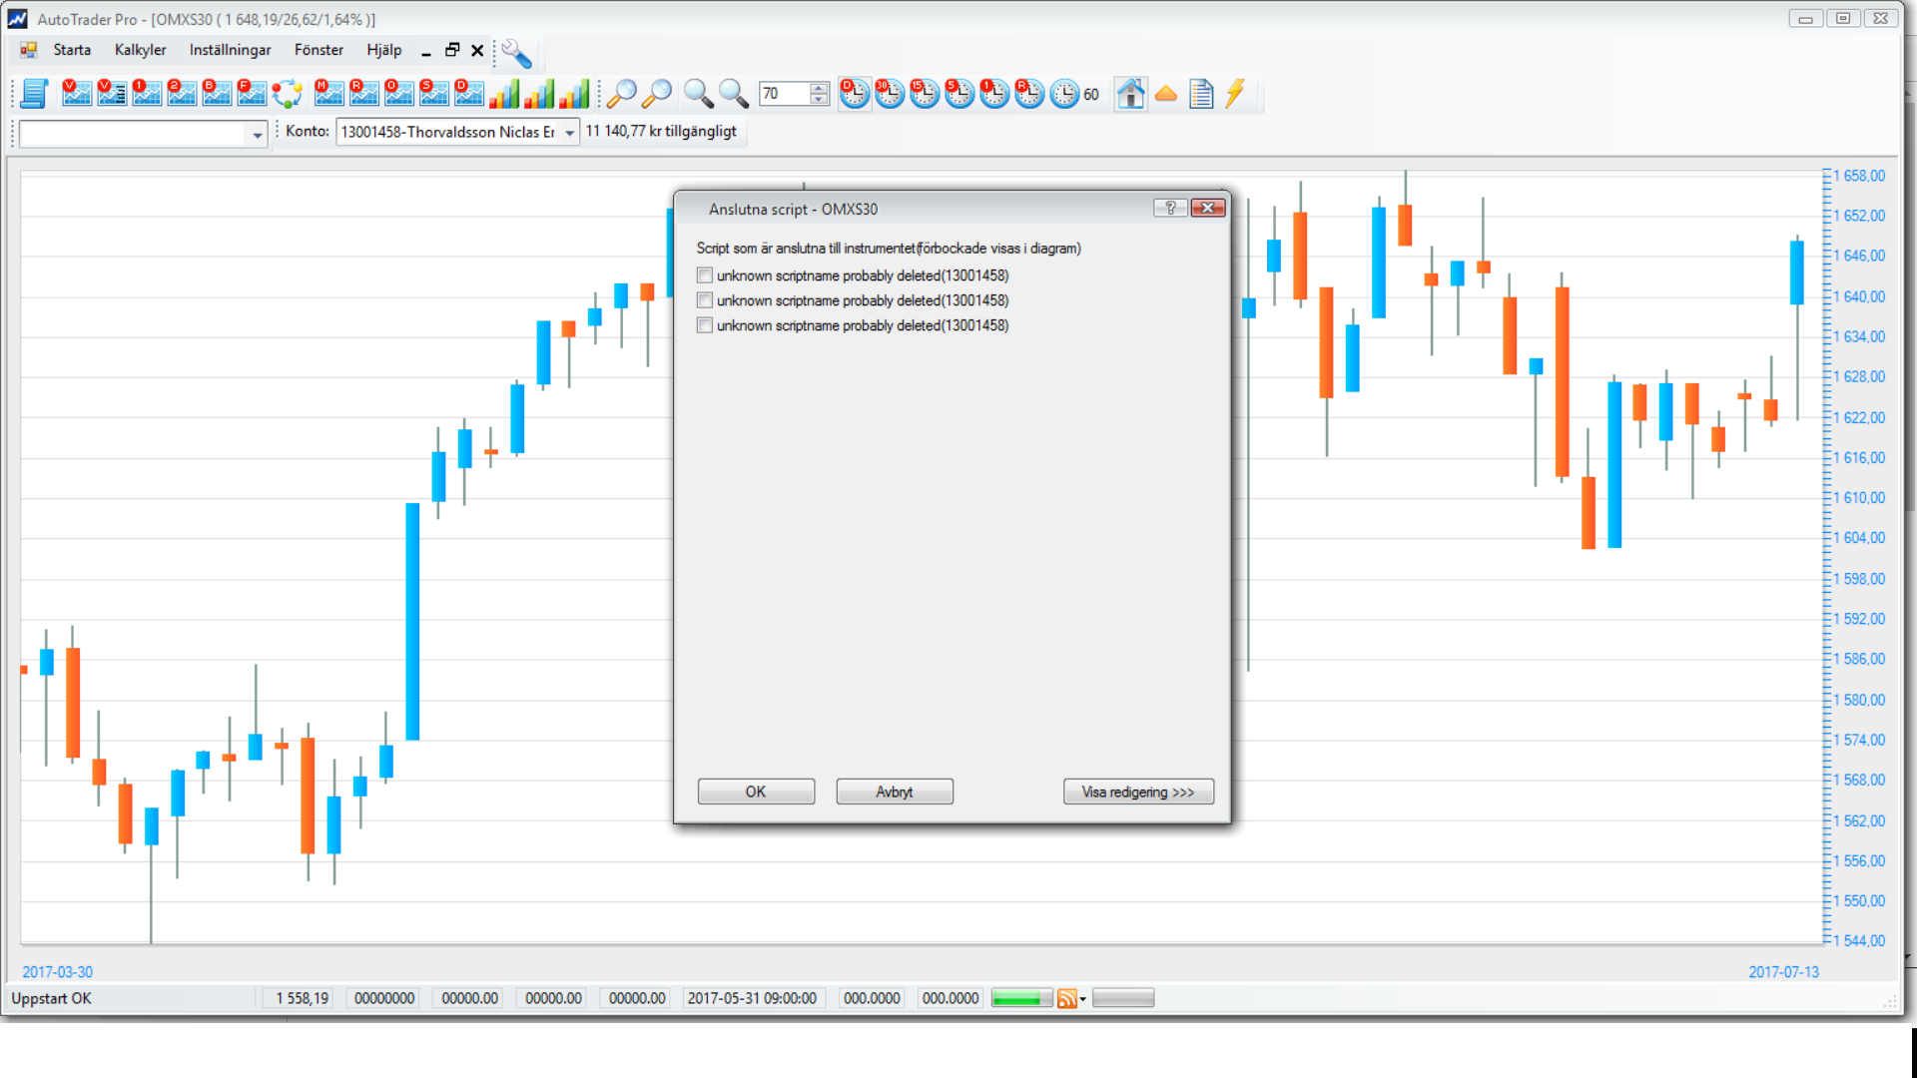Screen dimensions: 1917x1078
Task: Click the Visa redigering >>> button
Action: click(x=1138, y=792)
